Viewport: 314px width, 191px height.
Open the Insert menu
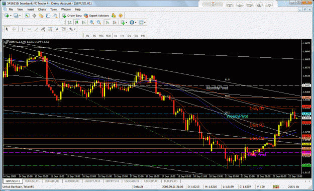(x=31, y=10)
